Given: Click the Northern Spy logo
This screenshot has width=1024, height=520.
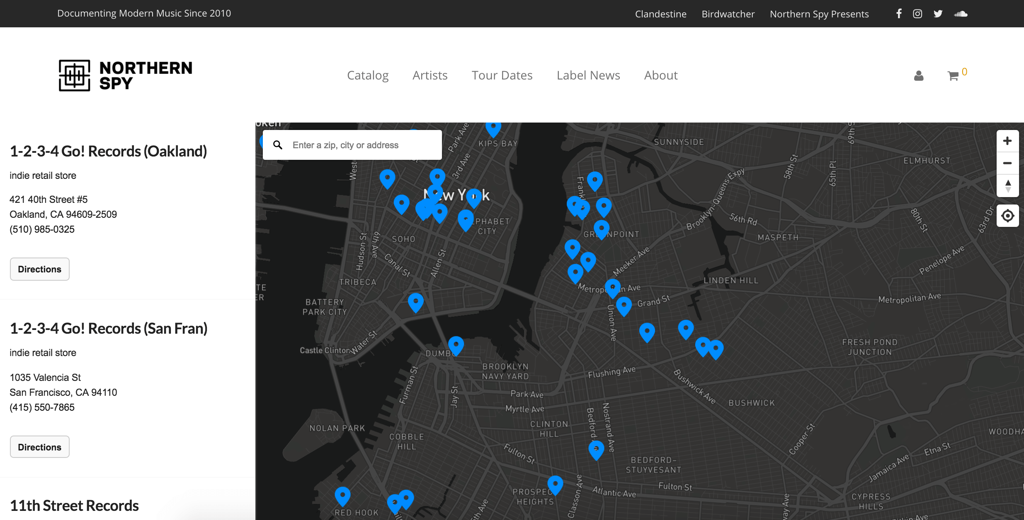Looking at the screenshot, I should tap(125, 75).
